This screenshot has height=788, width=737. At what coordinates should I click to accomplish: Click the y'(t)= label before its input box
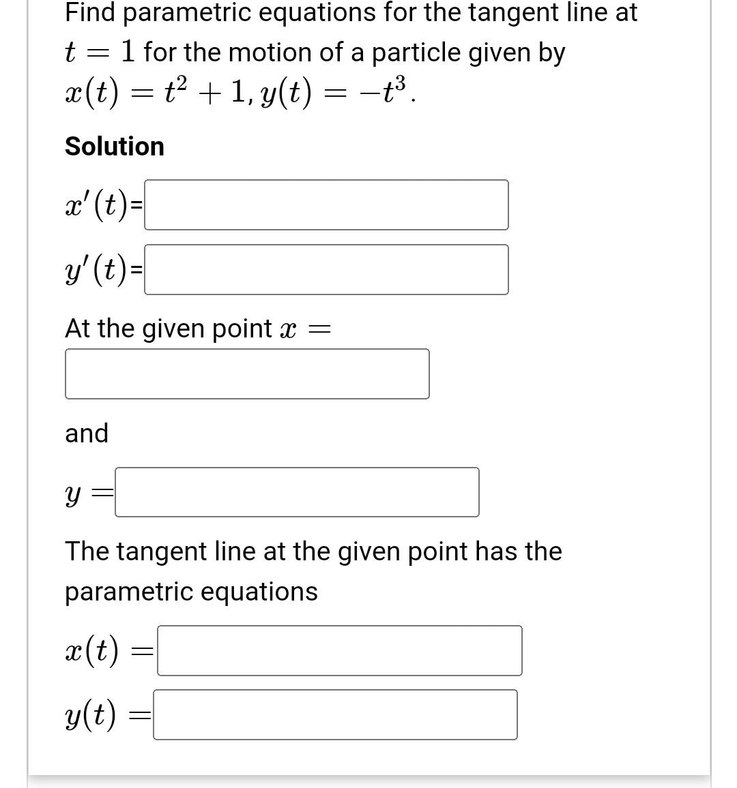101,269
